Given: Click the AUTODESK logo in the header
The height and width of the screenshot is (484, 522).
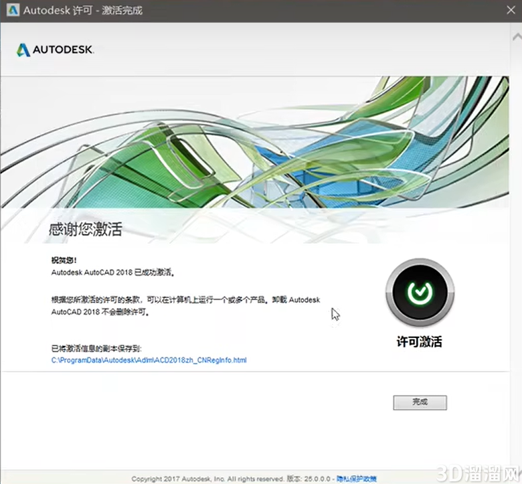Looking at the screenshot, I should pos(56,50).
